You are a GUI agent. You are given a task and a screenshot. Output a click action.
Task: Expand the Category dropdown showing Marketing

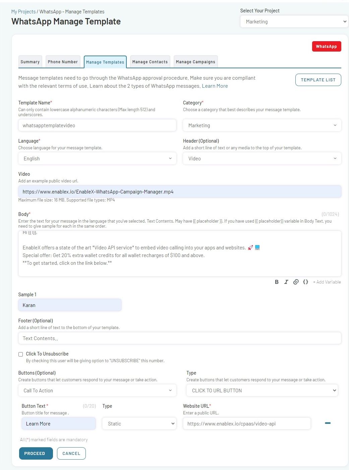[x=262, y=126]
